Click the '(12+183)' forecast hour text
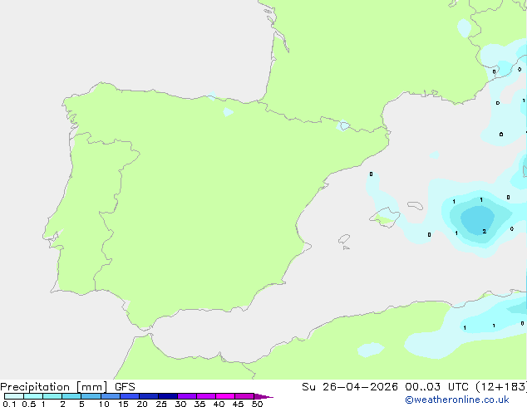 [501, 387]
